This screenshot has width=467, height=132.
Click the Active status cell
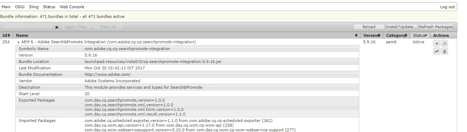[418, 42]
